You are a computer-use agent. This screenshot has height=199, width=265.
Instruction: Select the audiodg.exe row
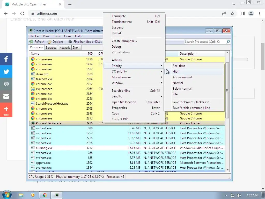[x=127, y=148]
